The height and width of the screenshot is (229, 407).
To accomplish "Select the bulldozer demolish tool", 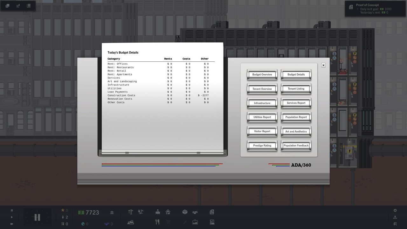I will (130, 222).
